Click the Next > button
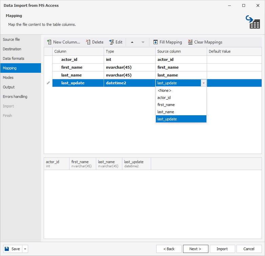 coord(196,249)
